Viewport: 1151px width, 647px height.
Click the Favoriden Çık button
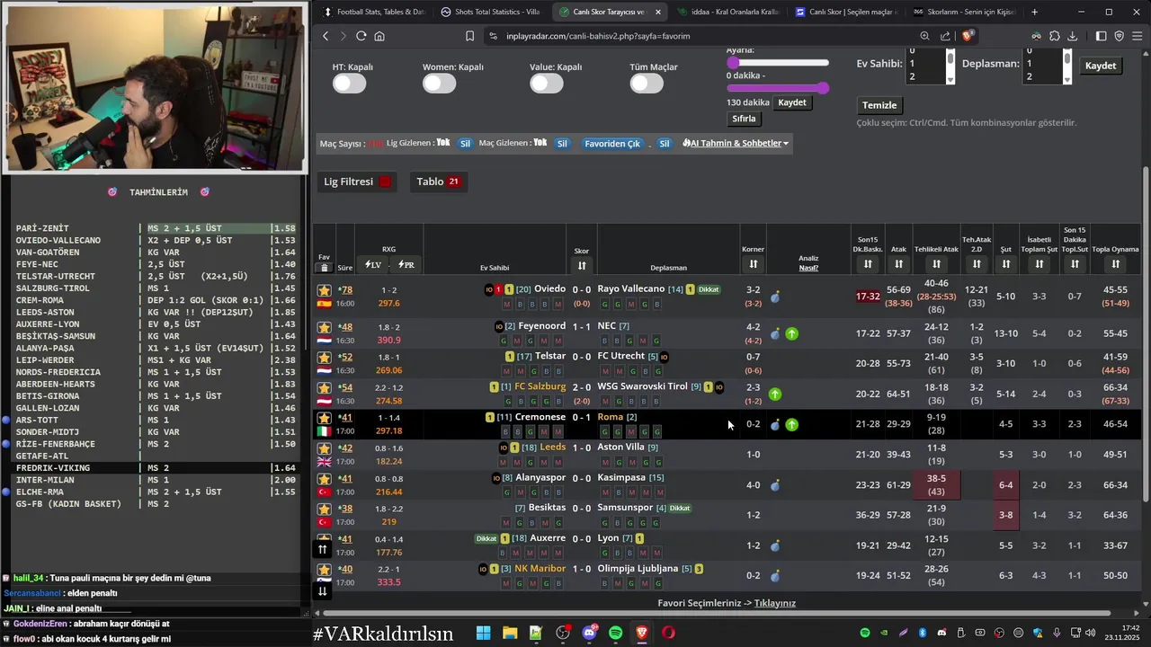pyautogui.click(x=612, y=144)
